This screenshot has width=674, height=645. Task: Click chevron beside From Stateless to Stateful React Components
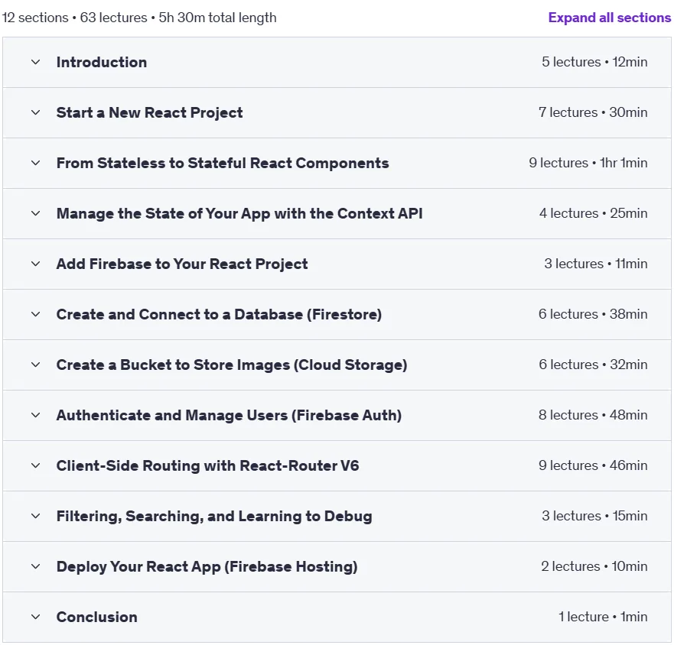click(36, 164)
